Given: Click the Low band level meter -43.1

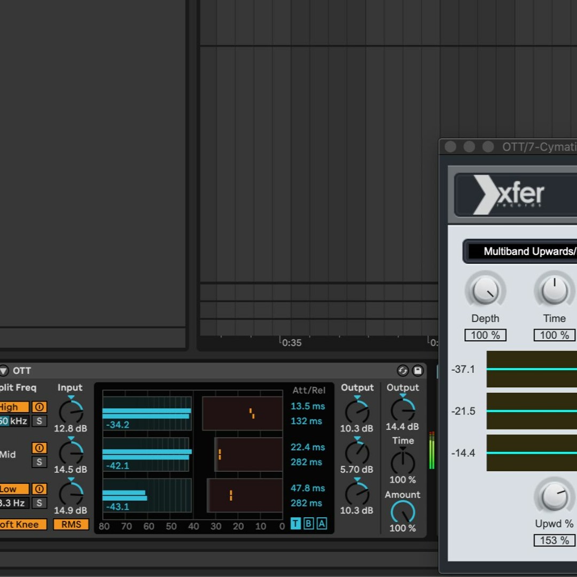Looking at the screenshot, I should click(147, 496).
